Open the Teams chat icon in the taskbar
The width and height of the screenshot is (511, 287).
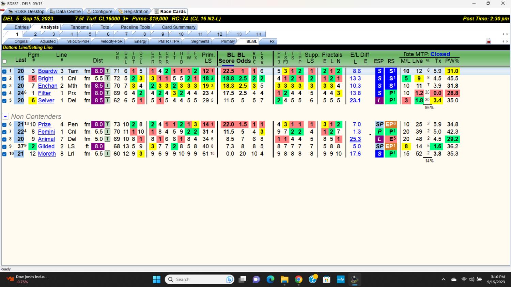(x=256, y=280)
